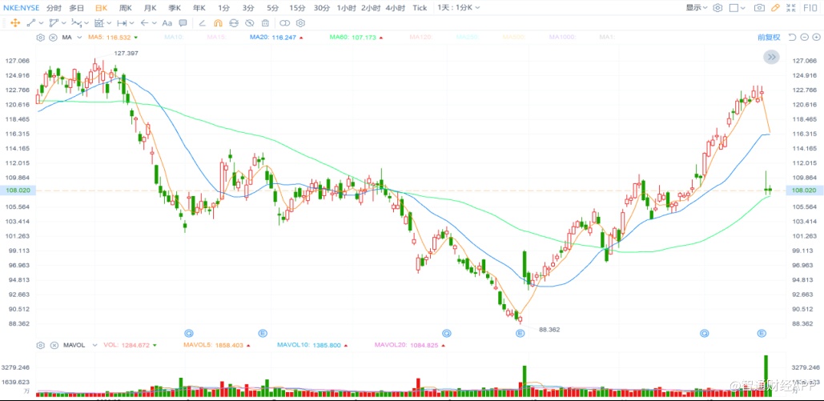The image size is (824, 401).
Task: Select the eraser tool
Action: click(202, 23)
